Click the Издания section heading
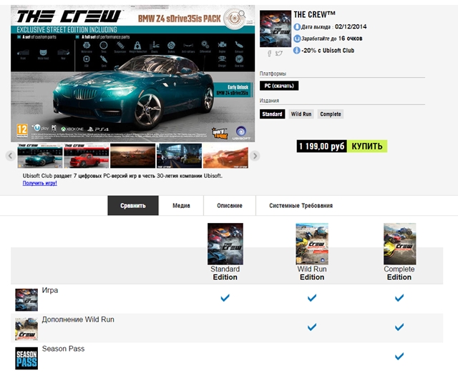Screen dimensions: 458x378 tap(269, 101)
